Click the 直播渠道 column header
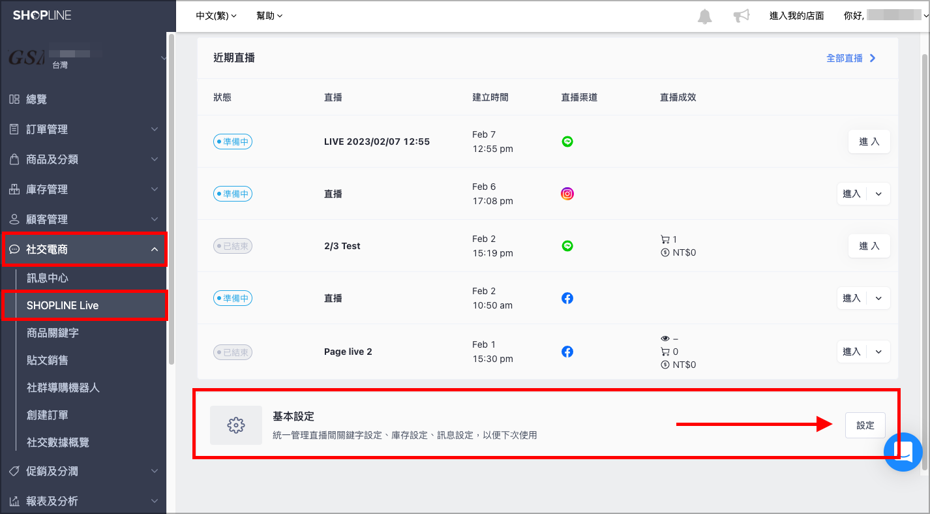 point(579,97)
